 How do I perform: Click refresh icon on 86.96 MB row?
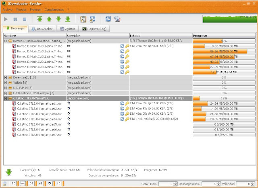(x=122, y=51)
